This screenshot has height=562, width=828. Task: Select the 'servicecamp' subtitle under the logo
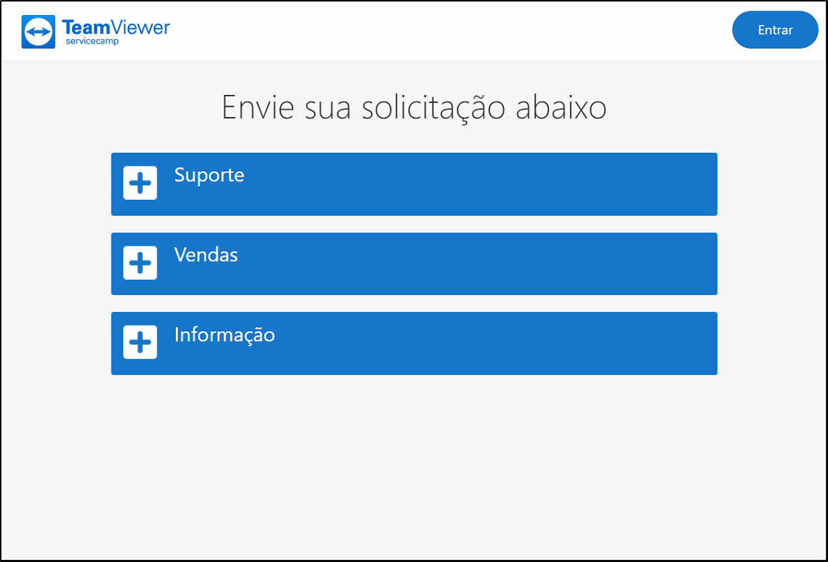pos(92,41)
